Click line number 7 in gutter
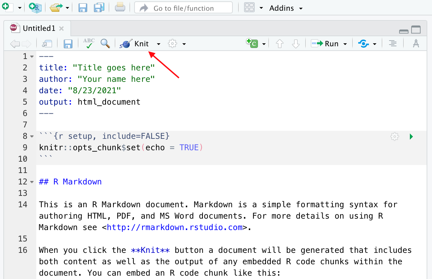 [x=24, y=125]
